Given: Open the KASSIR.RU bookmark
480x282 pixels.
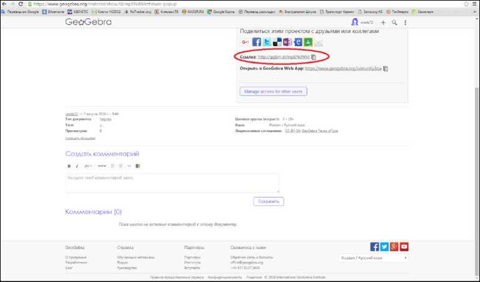Looking at the screenshot, I should pyautogui.click(x=193, y=12).
